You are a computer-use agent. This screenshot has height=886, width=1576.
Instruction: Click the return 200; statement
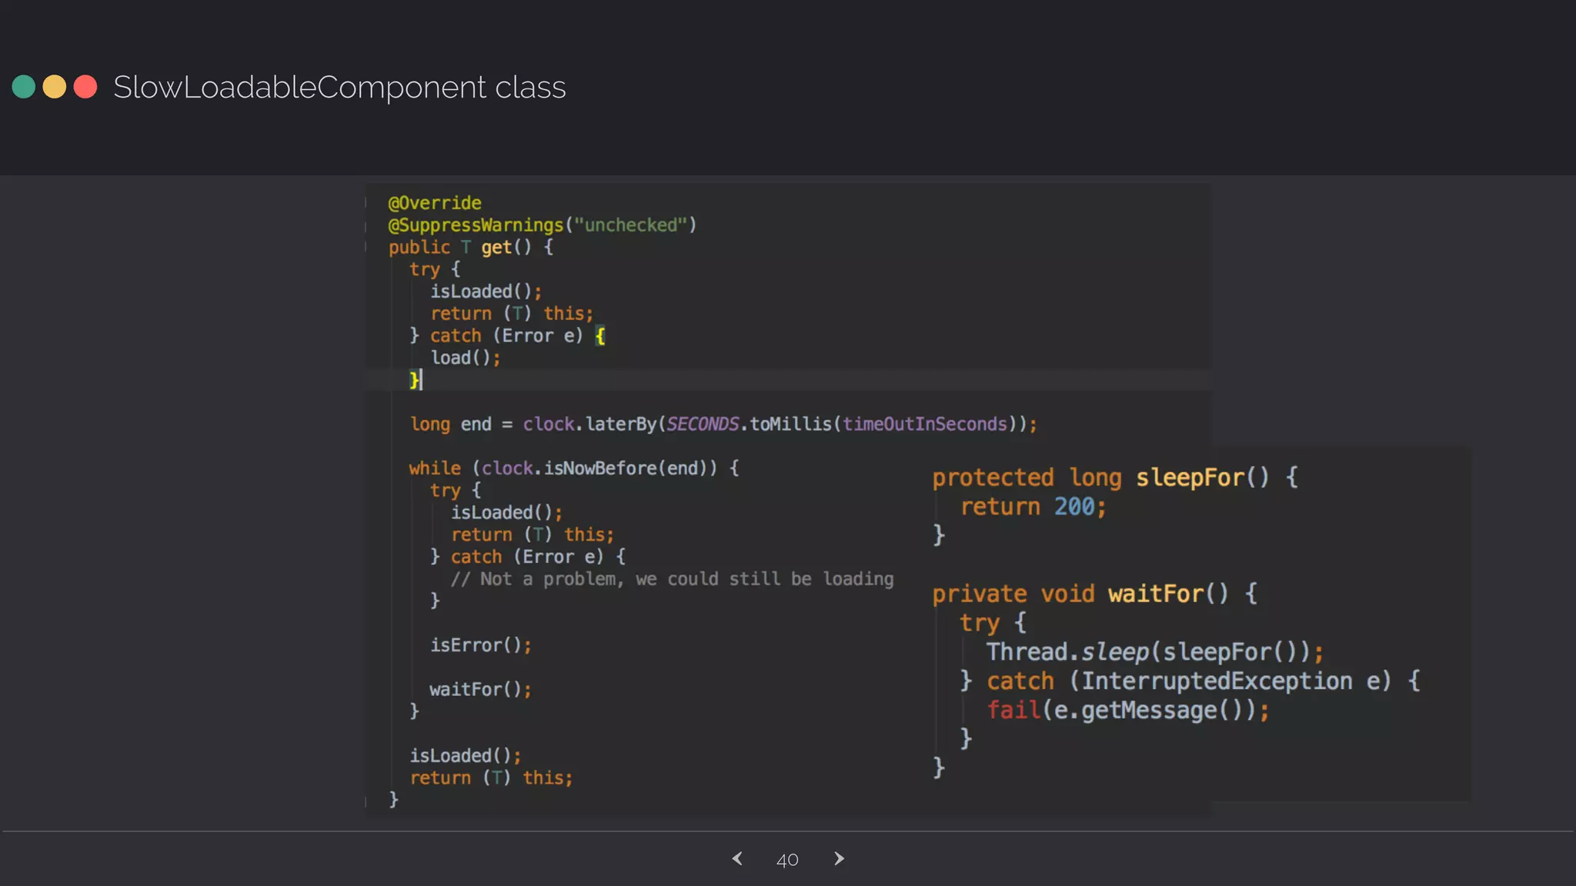tap(1033, 507)
